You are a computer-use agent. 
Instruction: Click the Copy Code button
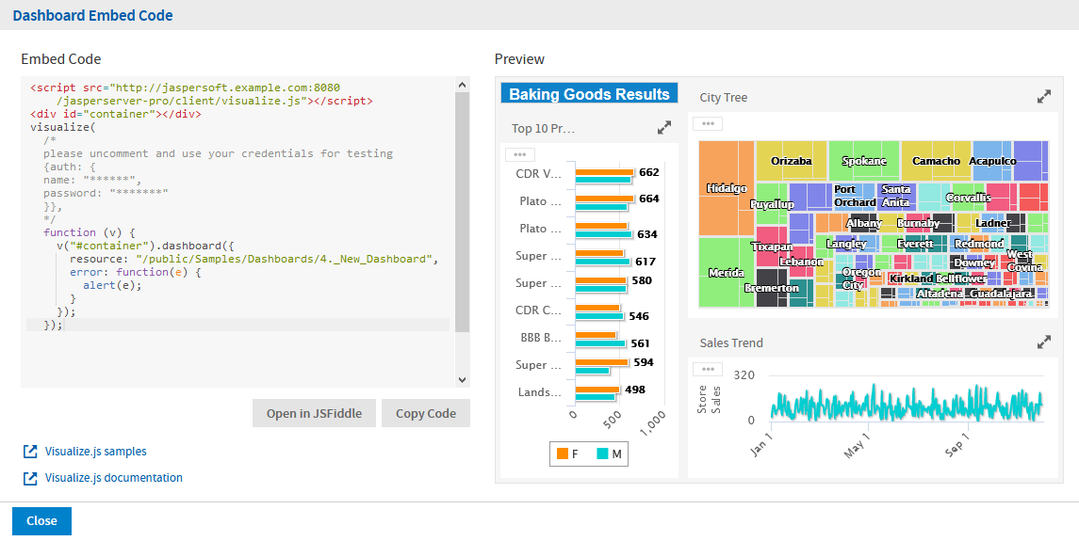tap(426, 413)
